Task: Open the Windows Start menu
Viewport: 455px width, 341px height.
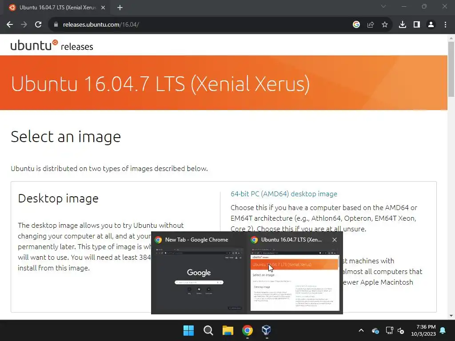Action: (x=188, y=330)
